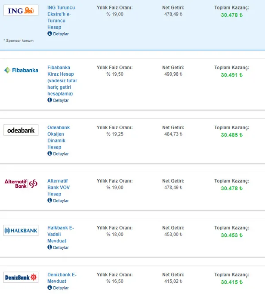Open Alternatif Bank VOV Hesap link
The height and width of the screenshot is (294, 265).
[x=58, y=187]
